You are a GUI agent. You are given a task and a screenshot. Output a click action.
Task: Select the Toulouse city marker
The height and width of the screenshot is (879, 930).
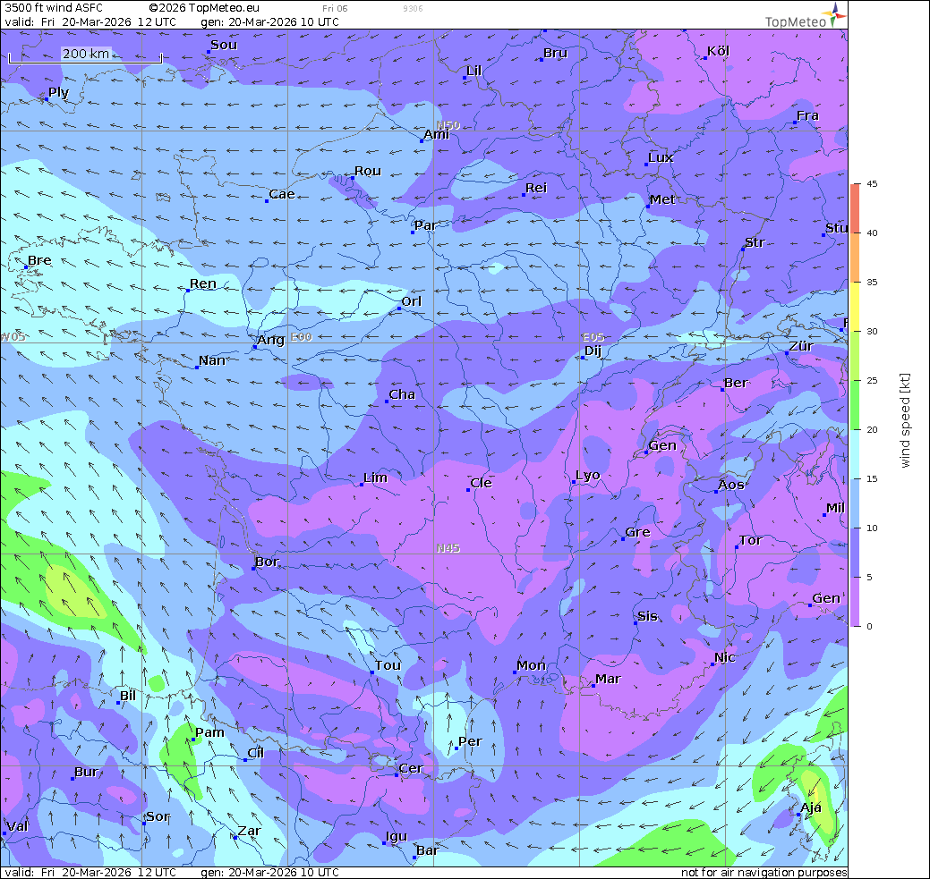tap(372, 672)
